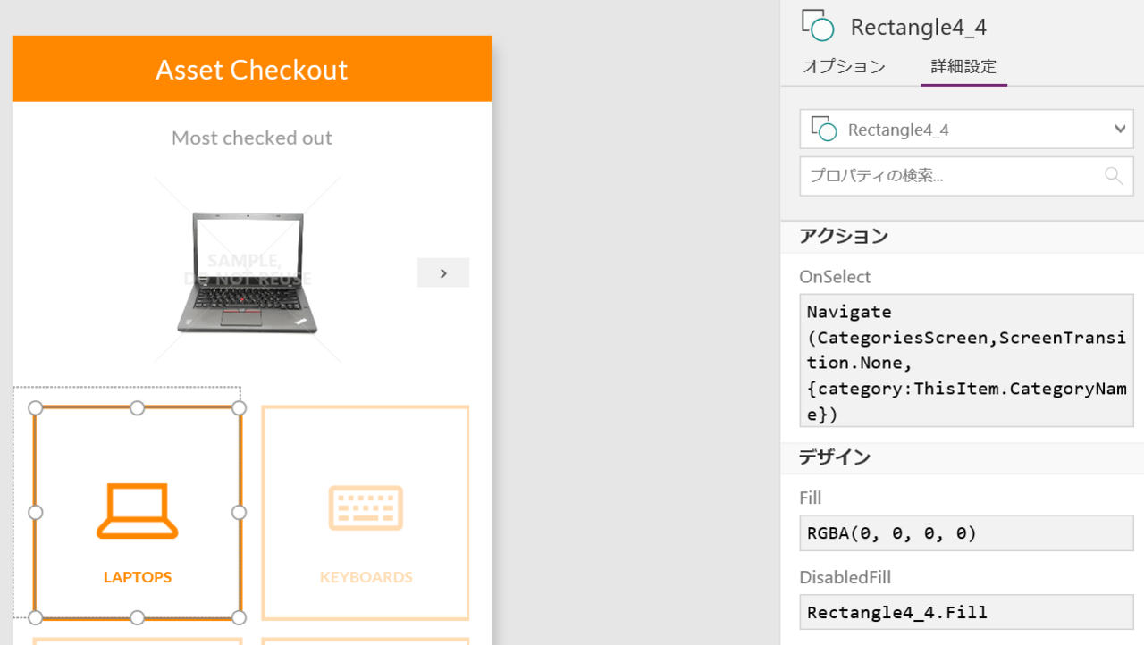Select the KEYBOARDS category label
1144x645 pixels.
point(366,577)
